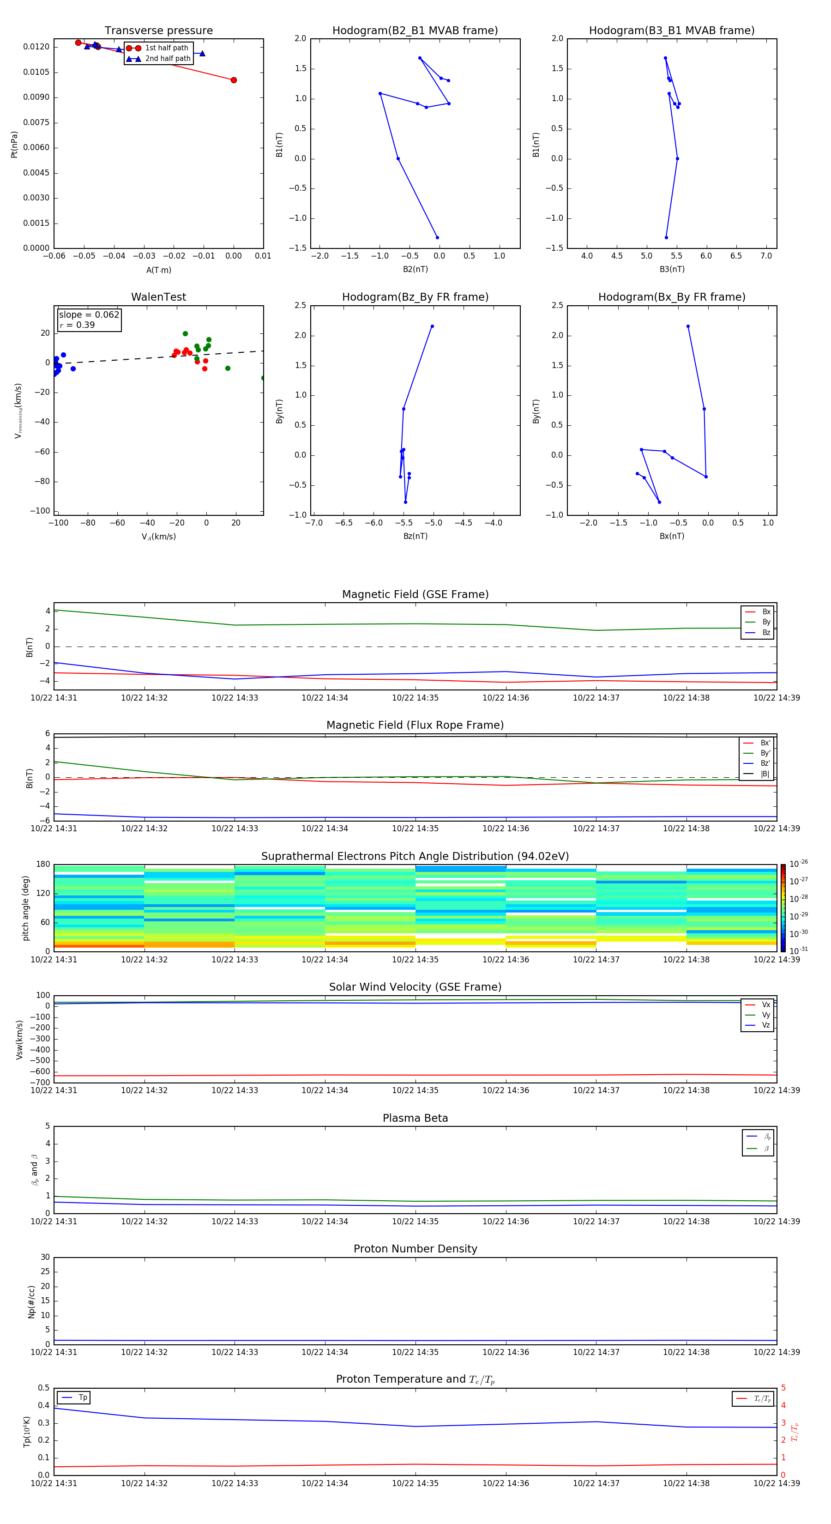
Task: Click the highest green dot in WalenTest plot
Action: 185,334
